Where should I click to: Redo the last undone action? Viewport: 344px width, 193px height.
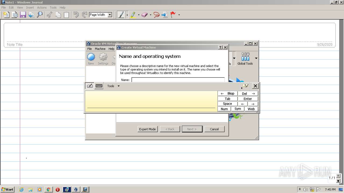point(84,15)
